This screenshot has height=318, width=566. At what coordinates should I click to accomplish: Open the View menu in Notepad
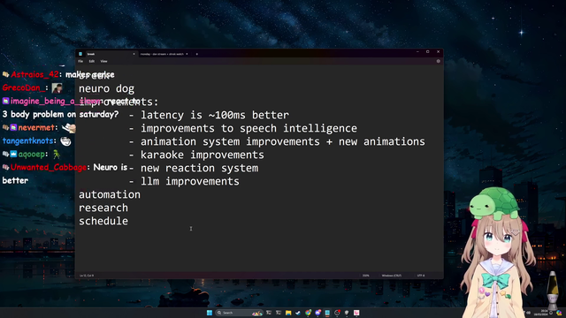pos(104,61)
